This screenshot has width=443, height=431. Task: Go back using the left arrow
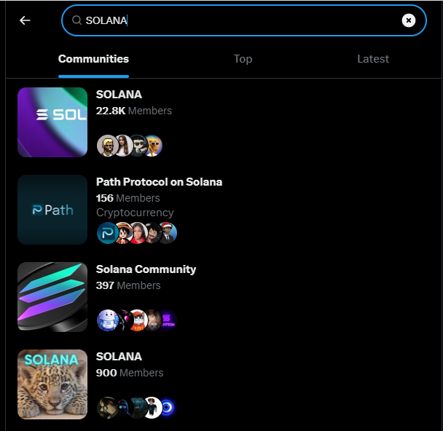(x=25, y=20)
